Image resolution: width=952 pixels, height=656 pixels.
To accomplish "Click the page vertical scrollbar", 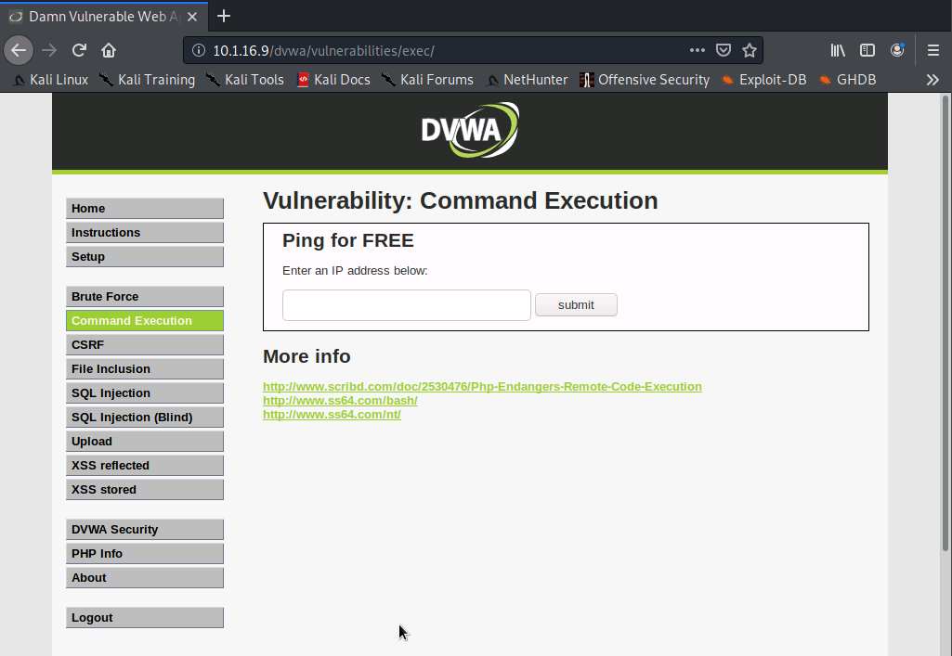I will coord(945,324).
